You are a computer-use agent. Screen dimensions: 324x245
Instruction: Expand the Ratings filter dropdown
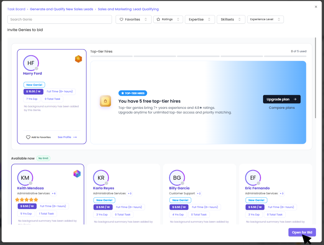(168, 19)
